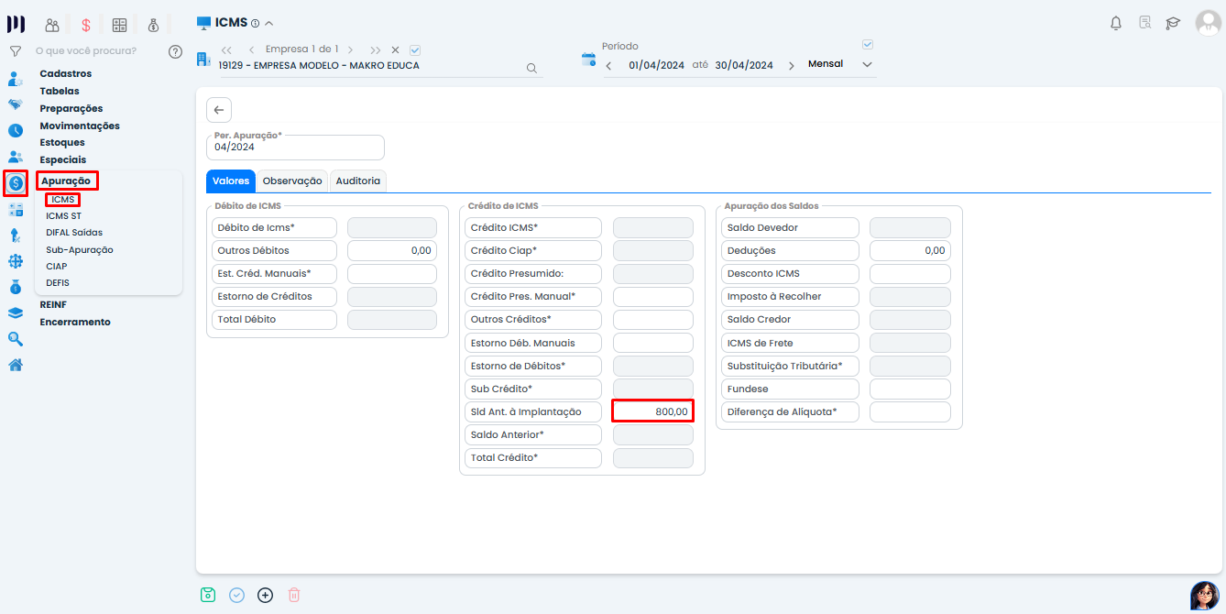Image resolution: width=1226 pixels, height=614 pixels.
Task: Click the company search magnifier icon
Action: coord(531,68)
